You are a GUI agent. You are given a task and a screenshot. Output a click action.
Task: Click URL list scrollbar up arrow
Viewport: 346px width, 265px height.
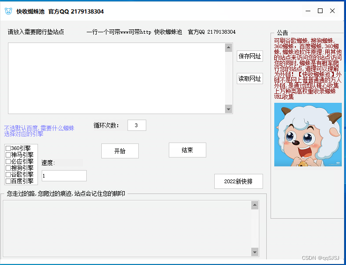[229, 48]
